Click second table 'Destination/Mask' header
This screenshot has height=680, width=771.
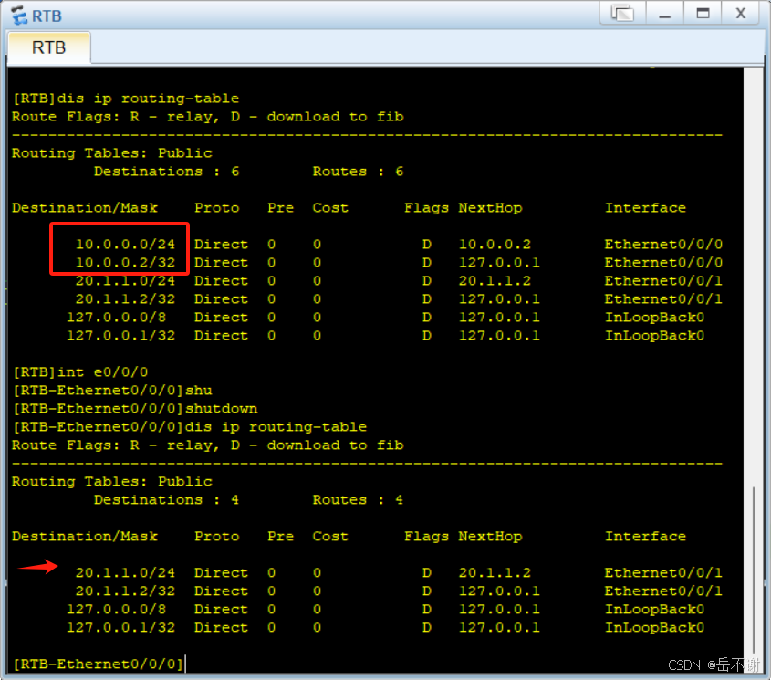[85, 537]
